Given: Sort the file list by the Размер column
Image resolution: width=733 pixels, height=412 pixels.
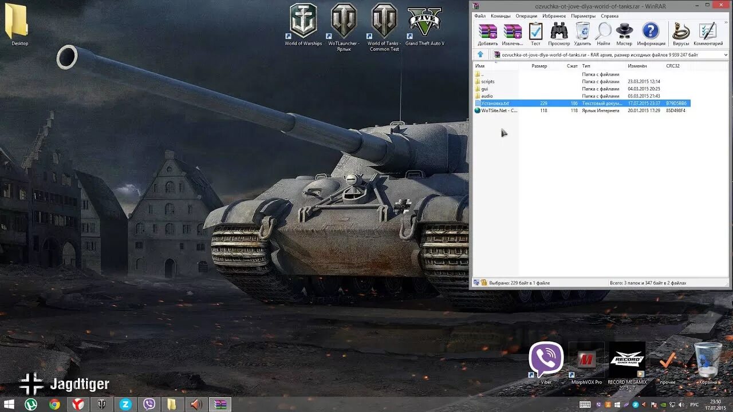Looking at the screenshot, I should click(x=539, y=66).
